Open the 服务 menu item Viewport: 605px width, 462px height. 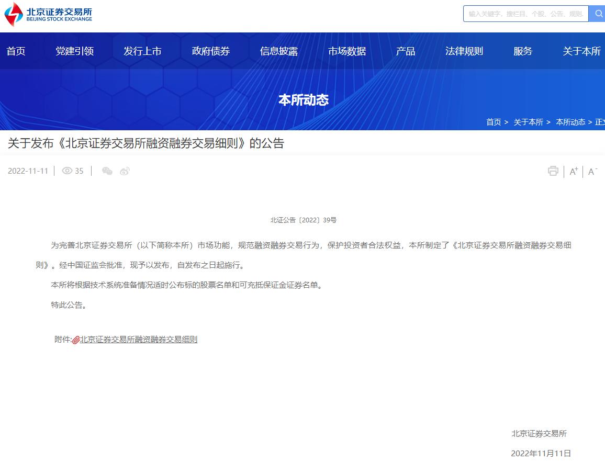523,51
